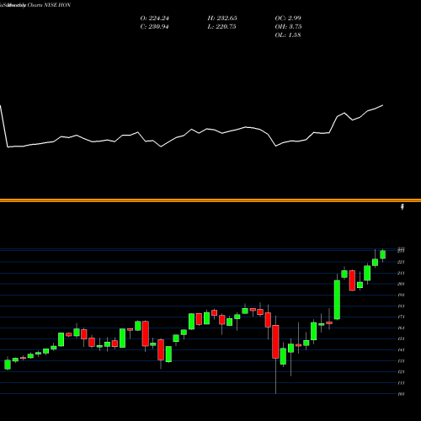Image resolution: width=421 pixels, height=421 pixels.
Task: Click the 221 price axis label
Action: tap(401, 262)
